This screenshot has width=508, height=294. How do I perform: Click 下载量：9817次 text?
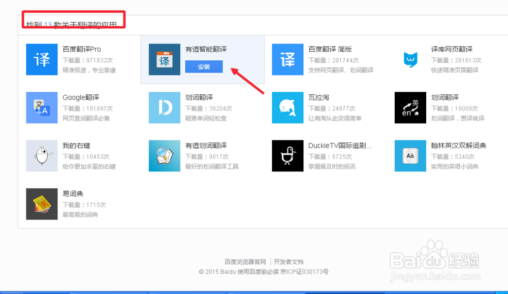207,157
